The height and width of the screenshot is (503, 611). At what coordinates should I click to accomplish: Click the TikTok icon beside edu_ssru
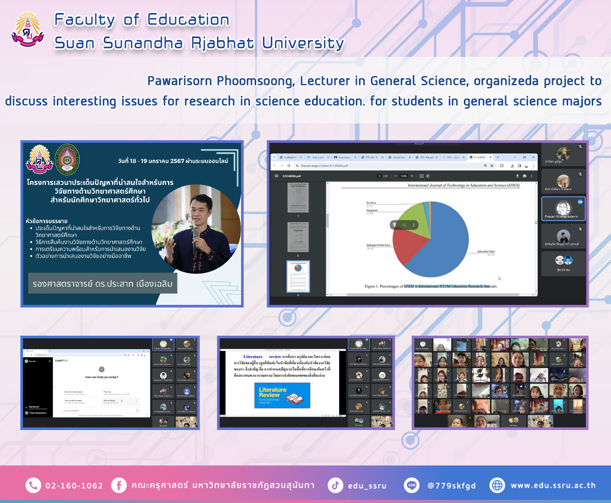(x=335, y=486)
